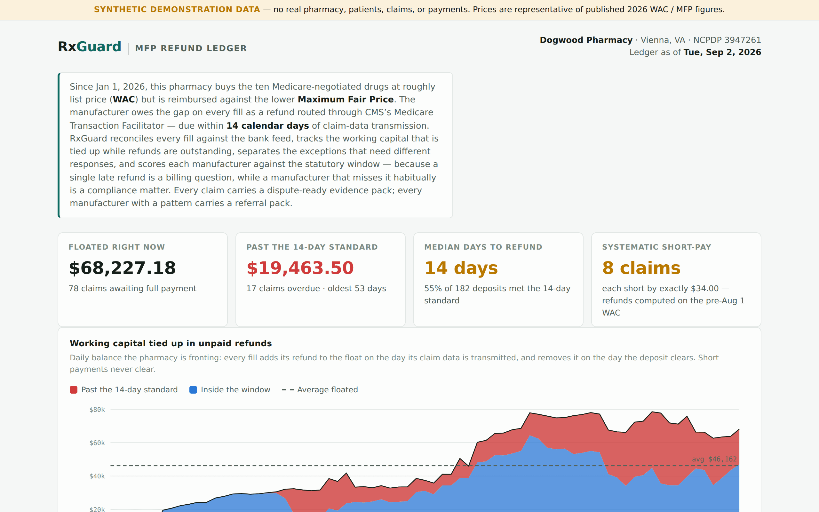Click the blue Inside the window swatch
The width and height of the screenshot is (819, 512).
click(193, 390)
